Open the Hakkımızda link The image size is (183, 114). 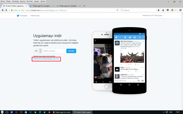point(35,16)
